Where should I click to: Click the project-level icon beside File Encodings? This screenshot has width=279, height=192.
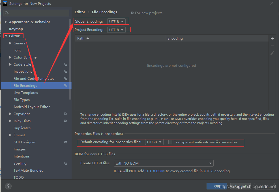(x=65, y=85)
